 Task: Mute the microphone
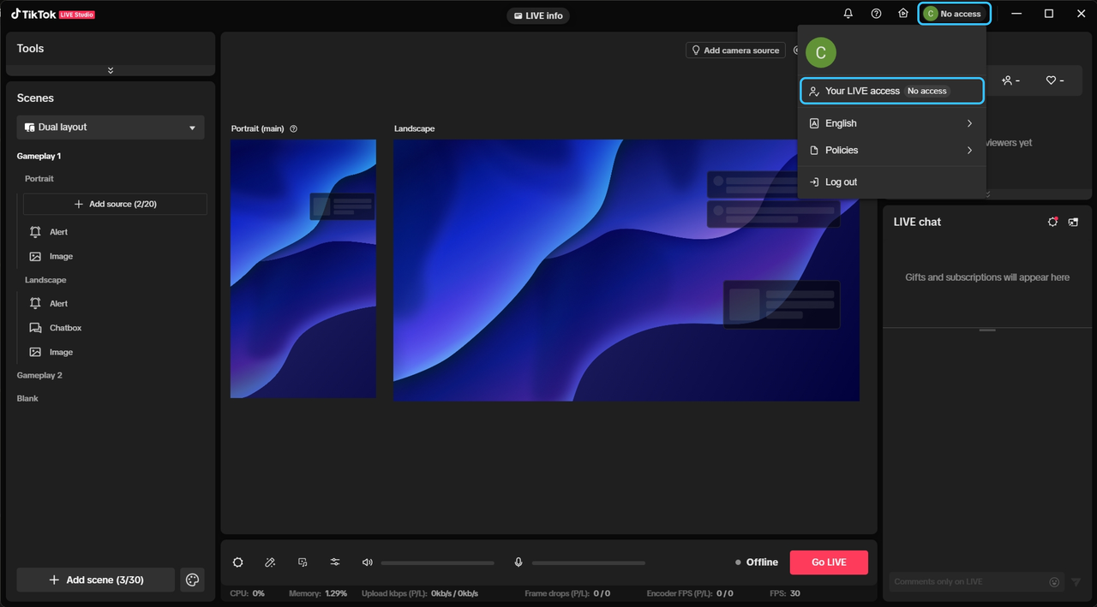click(x=519, y=562)
